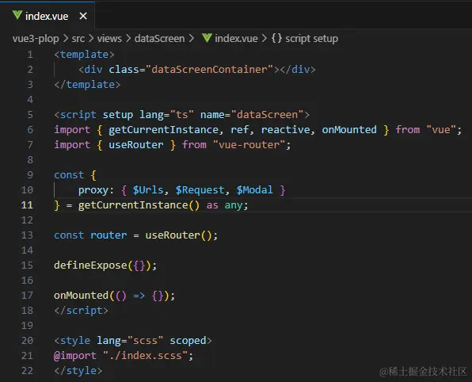Click line number 5 in the gutter
Image resolution: width=472 pixels, height=382 pixels.
point(30,115)
